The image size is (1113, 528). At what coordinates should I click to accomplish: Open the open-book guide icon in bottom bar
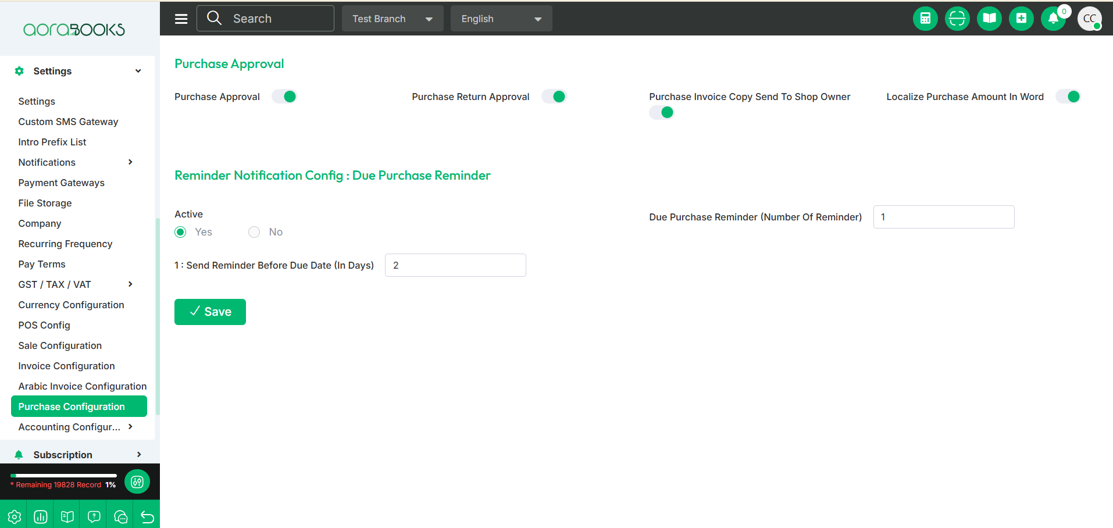pyautogui.click(x=67, y=516)
